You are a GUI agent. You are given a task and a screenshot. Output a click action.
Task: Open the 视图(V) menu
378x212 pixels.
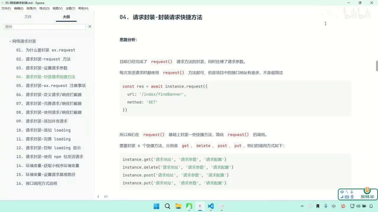58,8
